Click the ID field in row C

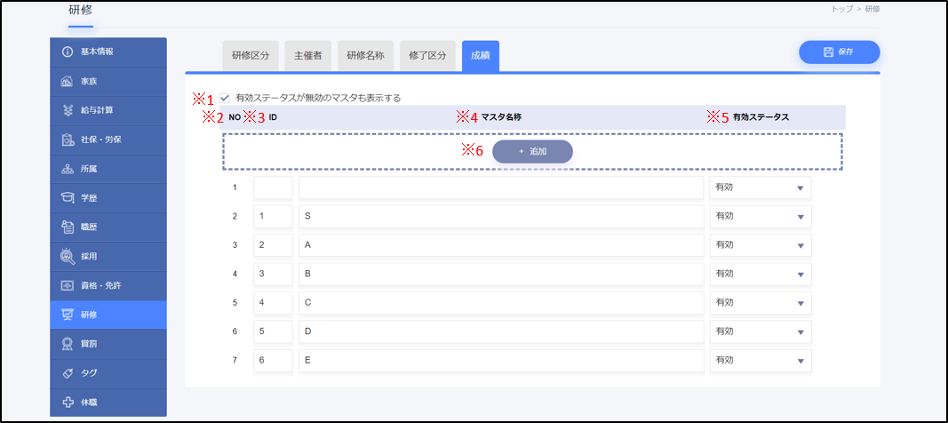click(x=274, y=303)
